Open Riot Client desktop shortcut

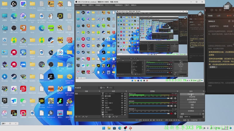(x=14, y=54)
